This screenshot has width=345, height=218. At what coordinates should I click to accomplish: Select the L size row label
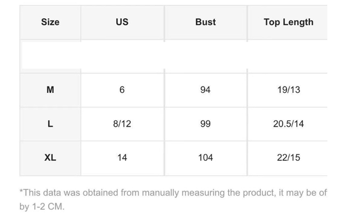[x=50, y=124]
